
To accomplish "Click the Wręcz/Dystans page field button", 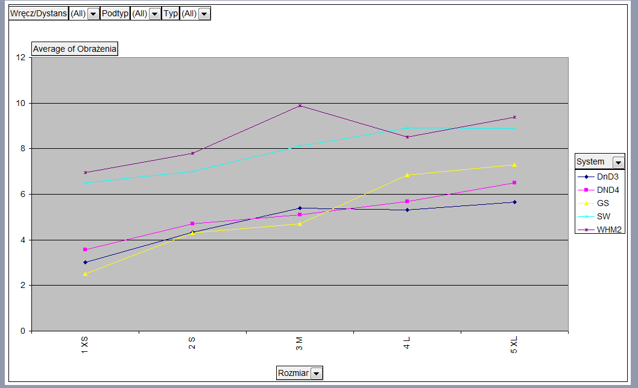I will tap(38, 14).
